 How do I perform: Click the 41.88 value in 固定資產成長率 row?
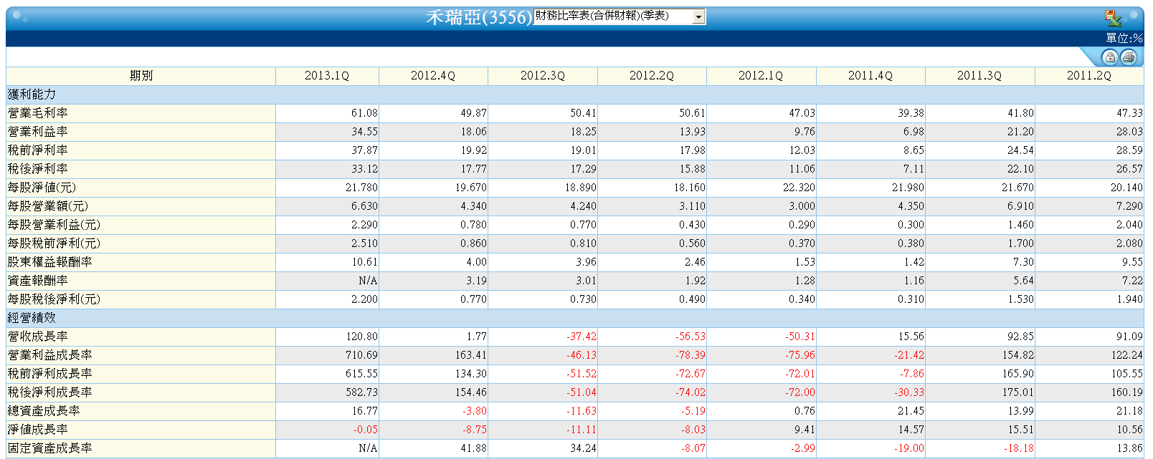tap(473, 448)
